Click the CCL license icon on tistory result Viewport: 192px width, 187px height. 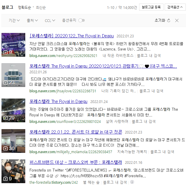coord(132,182)
